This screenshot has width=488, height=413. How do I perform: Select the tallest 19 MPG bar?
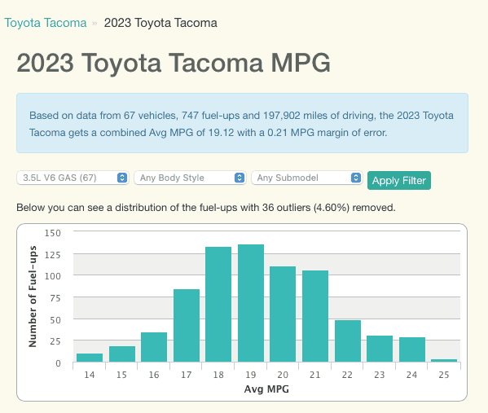(x=251, y=303)
